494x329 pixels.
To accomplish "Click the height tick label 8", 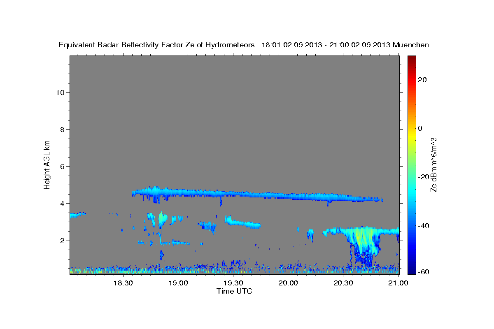I will point(63,130).
